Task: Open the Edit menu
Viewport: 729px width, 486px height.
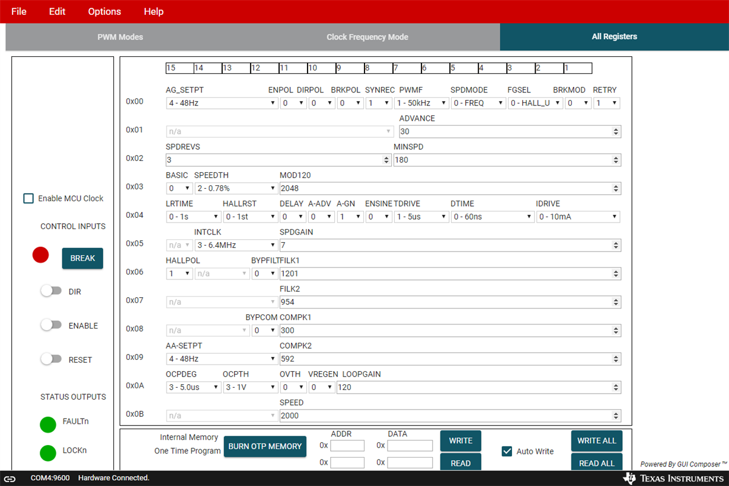Action: point(57,12)
